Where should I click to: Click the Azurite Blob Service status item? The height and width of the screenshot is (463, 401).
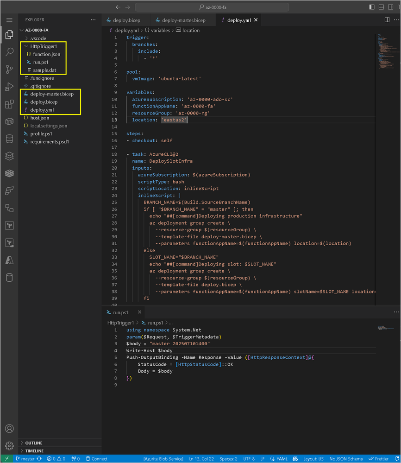[163, 459]
